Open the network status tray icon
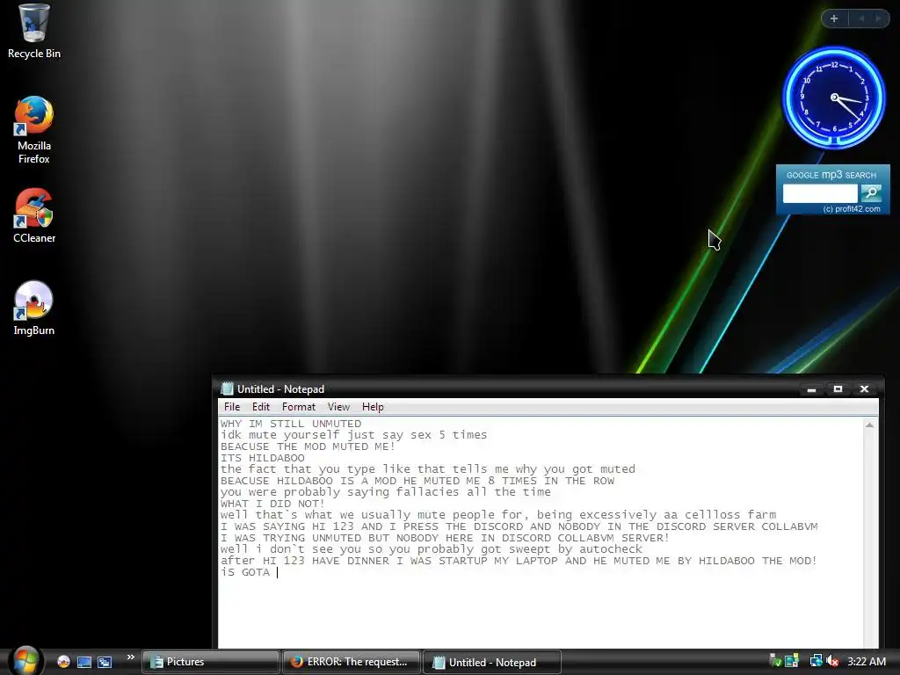 816,661
